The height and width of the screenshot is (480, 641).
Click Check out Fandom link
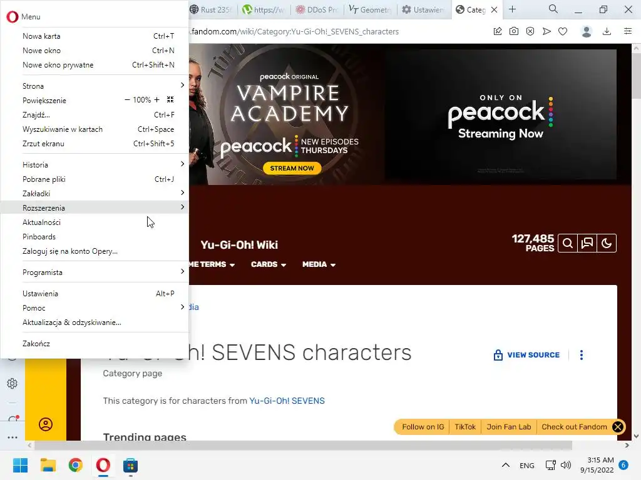pos(574,427)
